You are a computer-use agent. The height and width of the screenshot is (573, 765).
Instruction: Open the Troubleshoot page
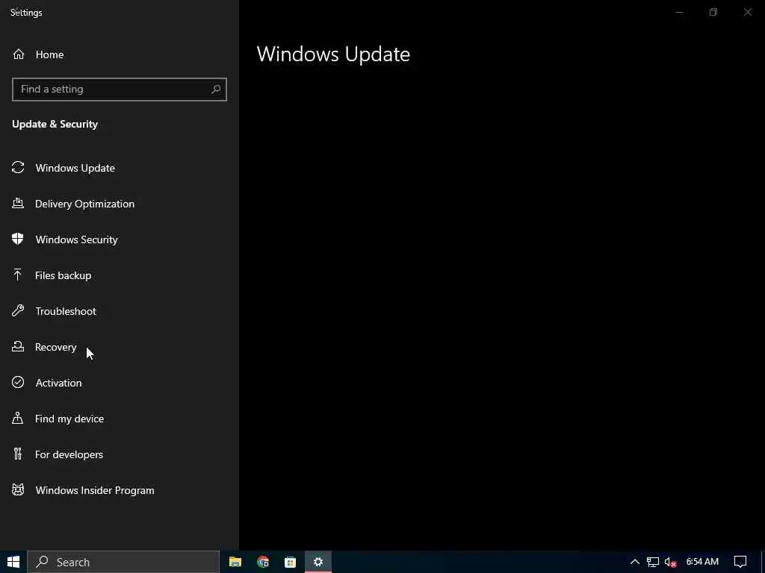tap(66, 311)
